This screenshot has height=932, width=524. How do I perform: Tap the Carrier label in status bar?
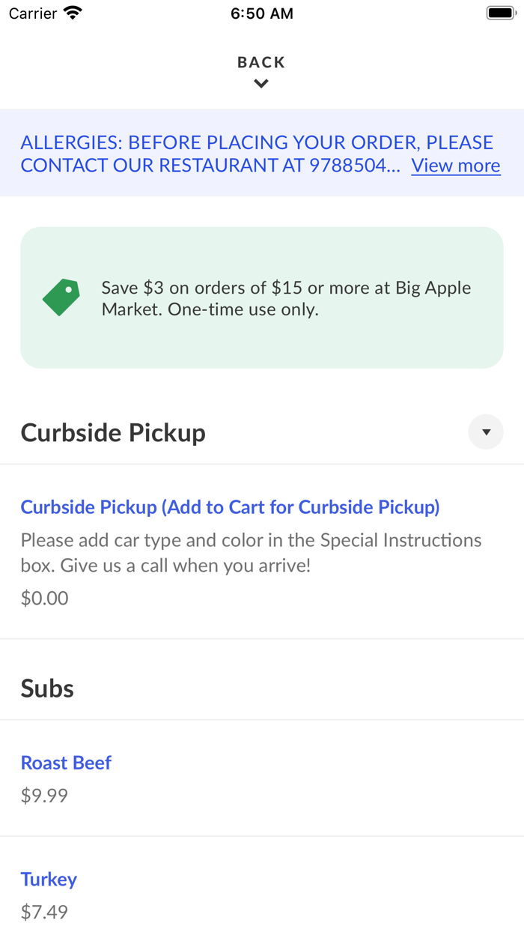[33, 13]
